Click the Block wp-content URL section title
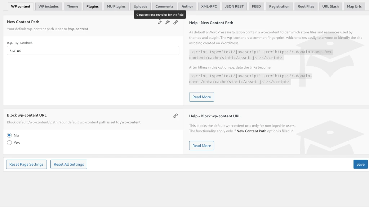The image size is (369, 207). [27, 115]
